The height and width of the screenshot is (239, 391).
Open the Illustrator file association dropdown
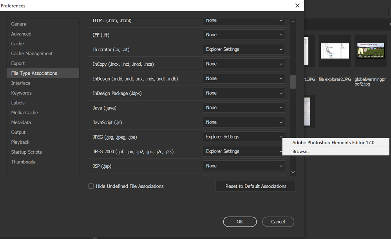(x=243, y=49)
